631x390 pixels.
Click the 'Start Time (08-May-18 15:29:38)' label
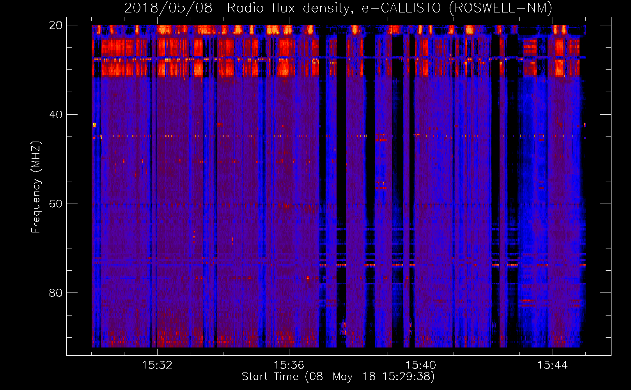[x=338, y=377]
